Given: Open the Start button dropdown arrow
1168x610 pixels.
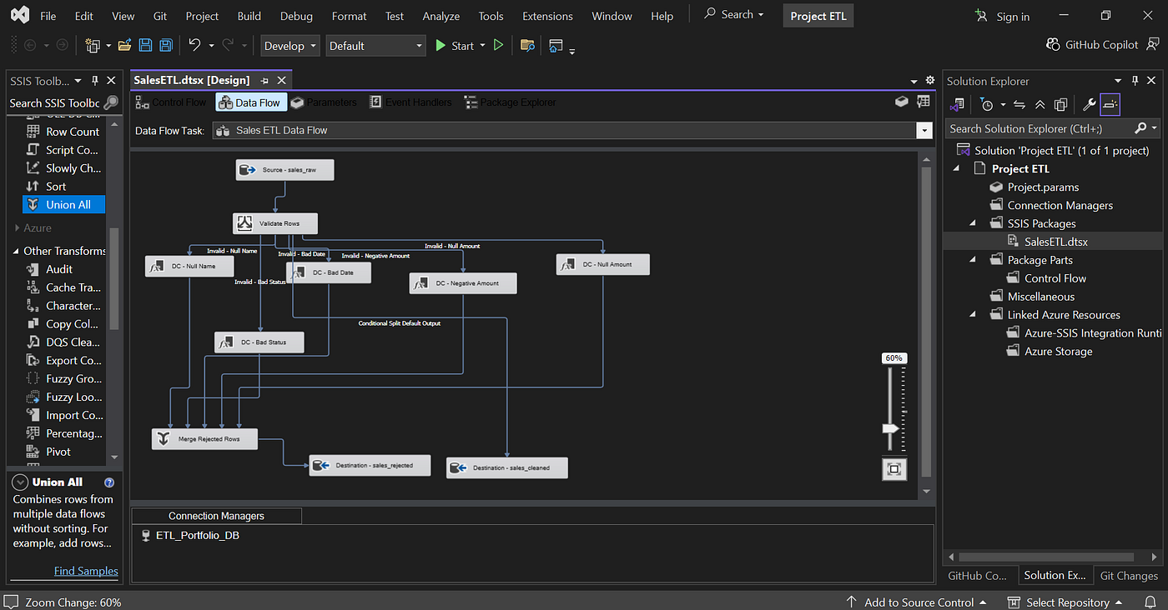Looking at the screenshot, I should coord(482,46).
